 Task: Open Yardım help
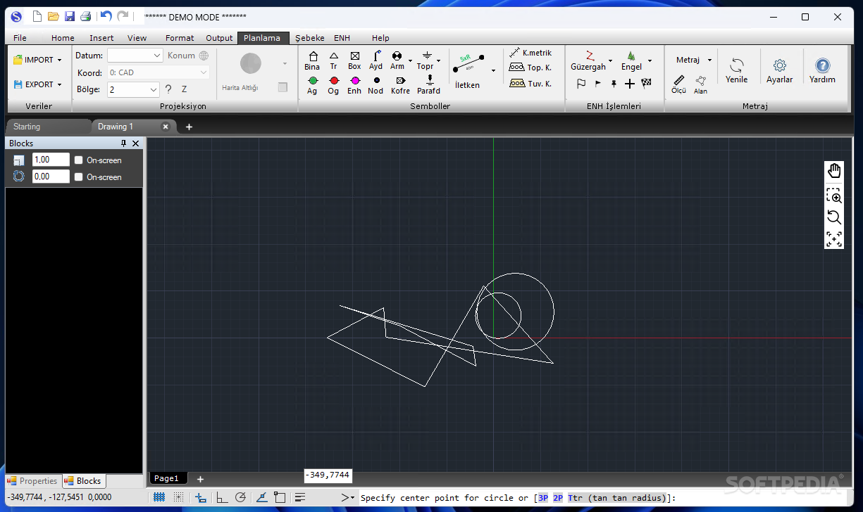click(x=822, y=70)
